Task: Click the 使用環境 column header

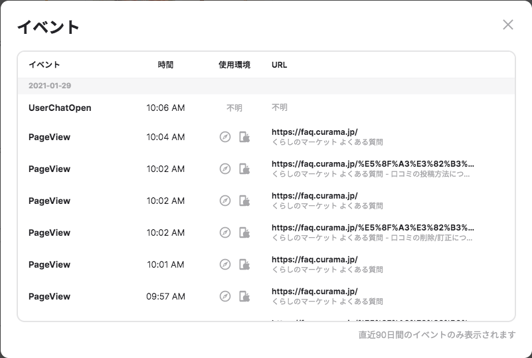Action: tap(234, 65)
